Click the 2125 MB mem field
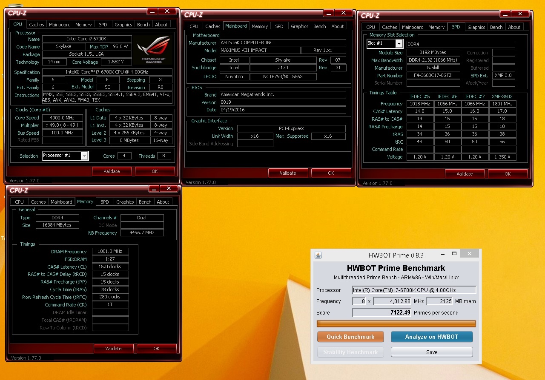This screenshot has width=545, height=380. [x=439, y=301]
